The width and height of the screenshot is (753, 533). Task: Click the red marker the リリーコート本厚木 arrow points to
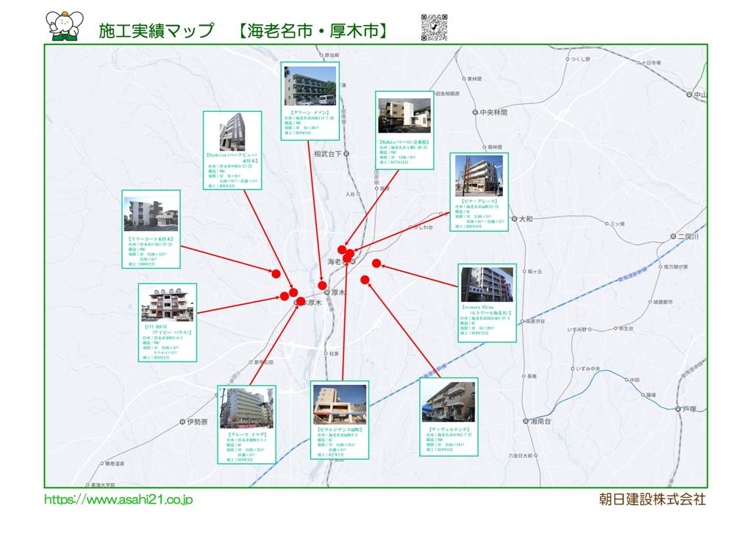tap(276, 274)
